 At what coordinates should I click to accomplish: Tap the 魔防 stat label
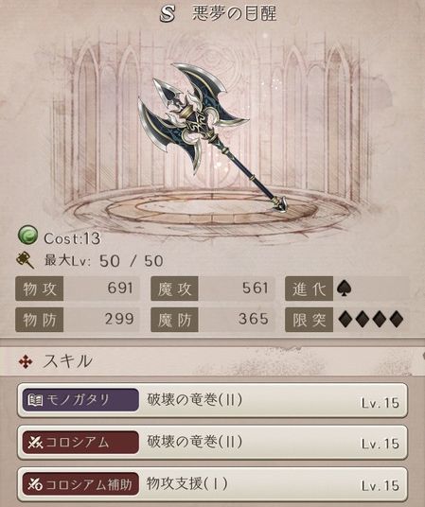(174, 320)
